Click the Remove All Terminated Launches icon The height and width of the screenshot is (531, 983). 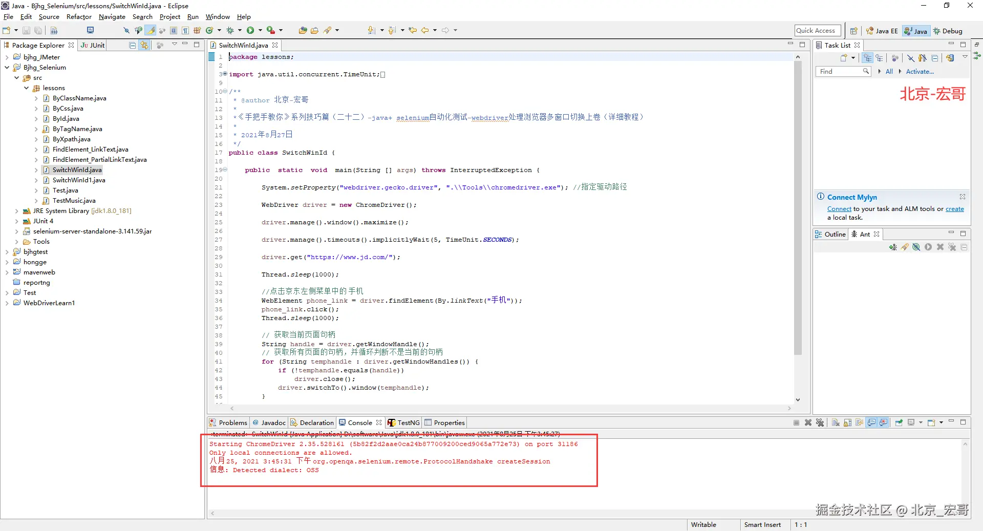click(820, 422)
